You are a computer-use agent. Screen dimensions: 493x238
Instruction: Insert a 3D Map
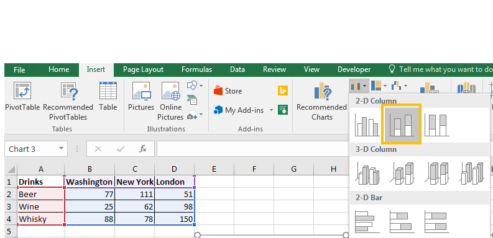466,87
